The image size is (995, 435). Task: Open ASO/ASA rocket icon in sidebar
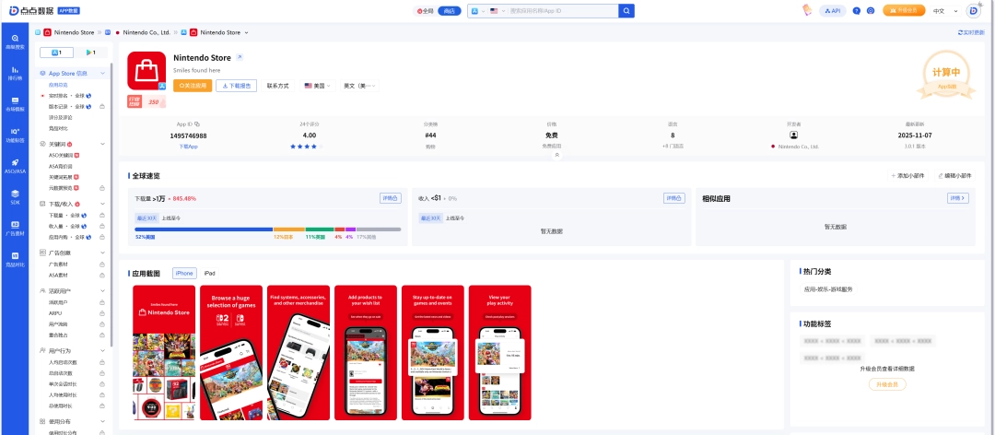tap(15, 165)
